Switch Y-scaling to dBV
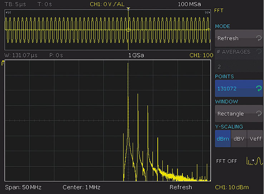This screenshot has height=194, width=264. (239, 139)
